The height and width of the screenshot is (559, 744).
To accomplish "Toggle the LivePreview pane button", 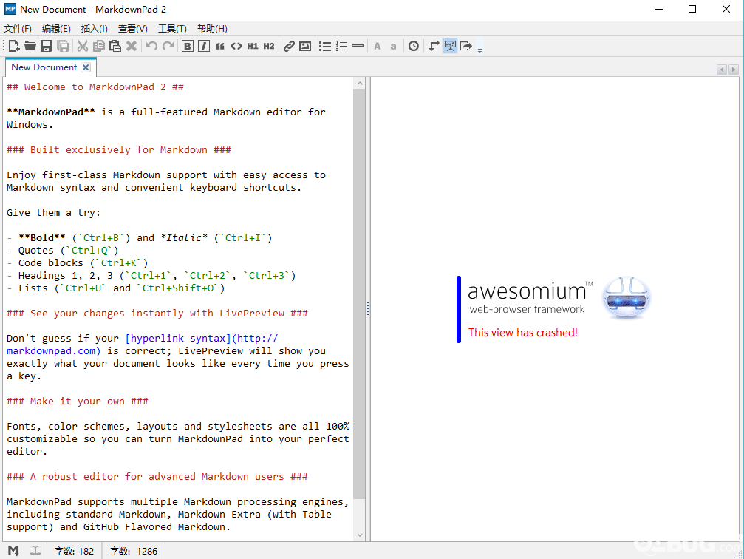I will [x=450, y=46].
